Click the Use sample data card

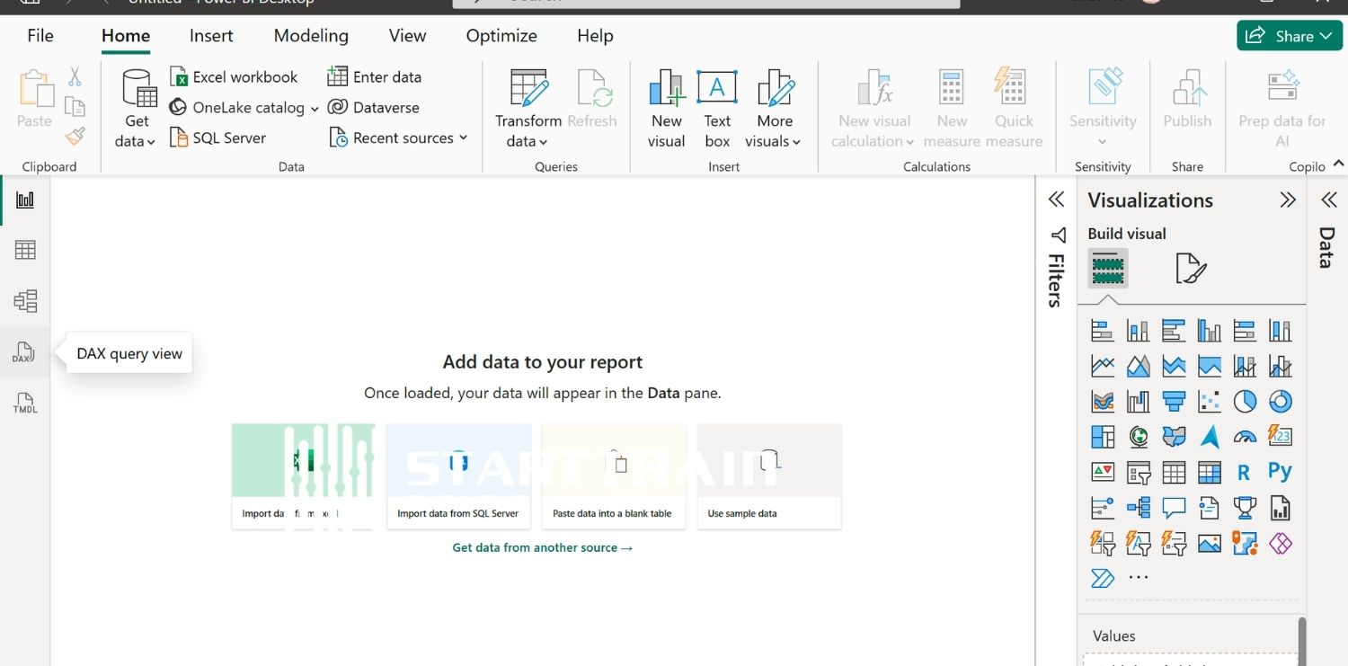coord(769,476)
